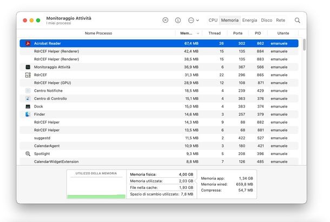This screenshot has width=330, height=222.
Task: Click the I miei processi subtitle
Action: click(58, 23)
